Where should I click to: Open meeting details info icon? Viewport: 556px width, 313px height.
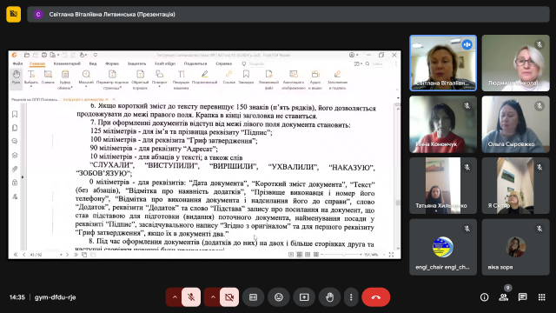(x=485, y=297)
